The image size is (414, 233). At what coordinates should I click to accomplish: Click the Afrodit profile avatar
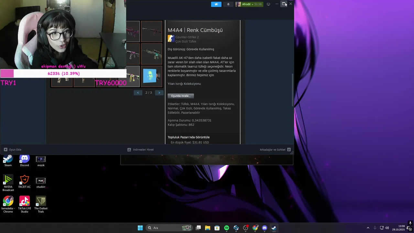click(x=238, y=4)
